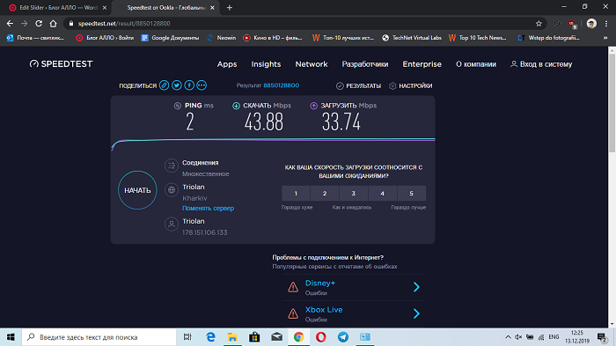Image resolution: width=616 pixels, height=346 pixels.
Task: Open Chrome profile avatar
Action: click(591, 24)
